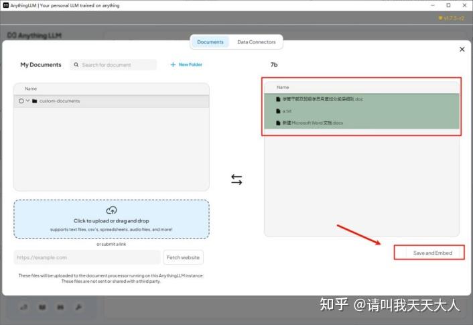Expand the custom-documents folder chevron
The width and height of the screenshot is (473, 325).
(x=27, y=101)
